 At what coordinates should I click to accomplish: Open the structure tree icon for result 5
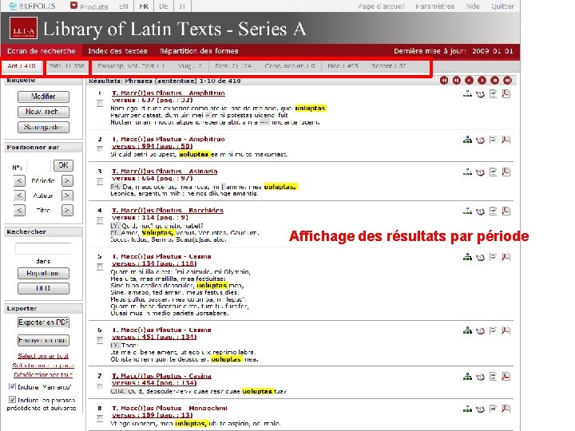tap(467, 257)
